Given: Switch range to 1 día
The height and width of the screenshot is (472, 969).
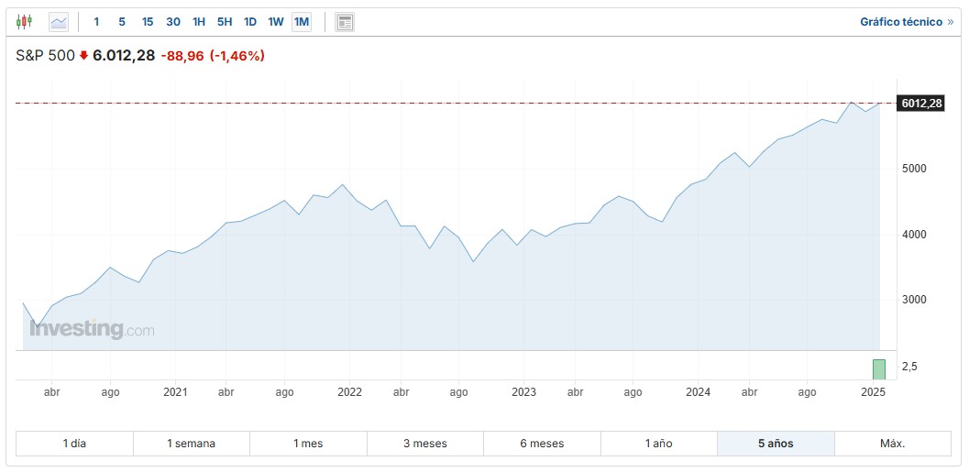Looking at the screenshot, I should 74,444.
